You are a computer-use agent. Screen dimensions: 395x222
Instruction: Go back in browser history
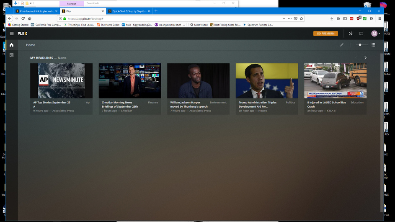coord(10,18)
